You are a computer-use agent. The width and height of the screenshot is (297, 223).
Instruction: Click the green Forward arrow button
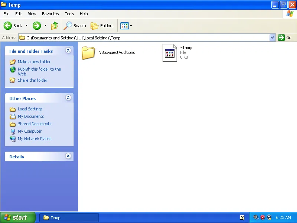(37, 26)
